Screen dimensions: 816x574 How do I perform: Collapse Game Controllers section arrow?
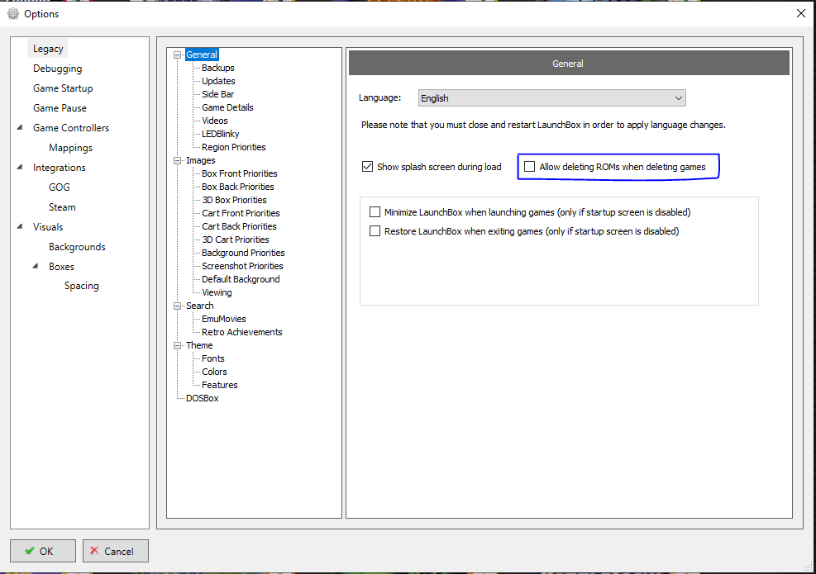20,127
